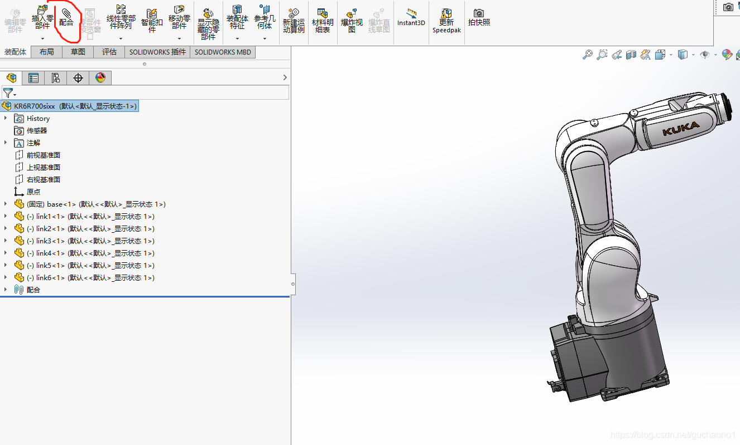Open Display Style dropdown arrow
This screenshot has height=445, width=740.
pos(693,55)
